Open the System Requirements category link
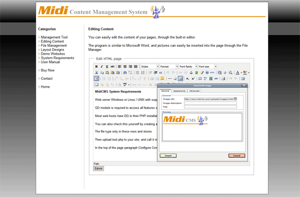Screen dimensions: 300x197 click(57, 58)
